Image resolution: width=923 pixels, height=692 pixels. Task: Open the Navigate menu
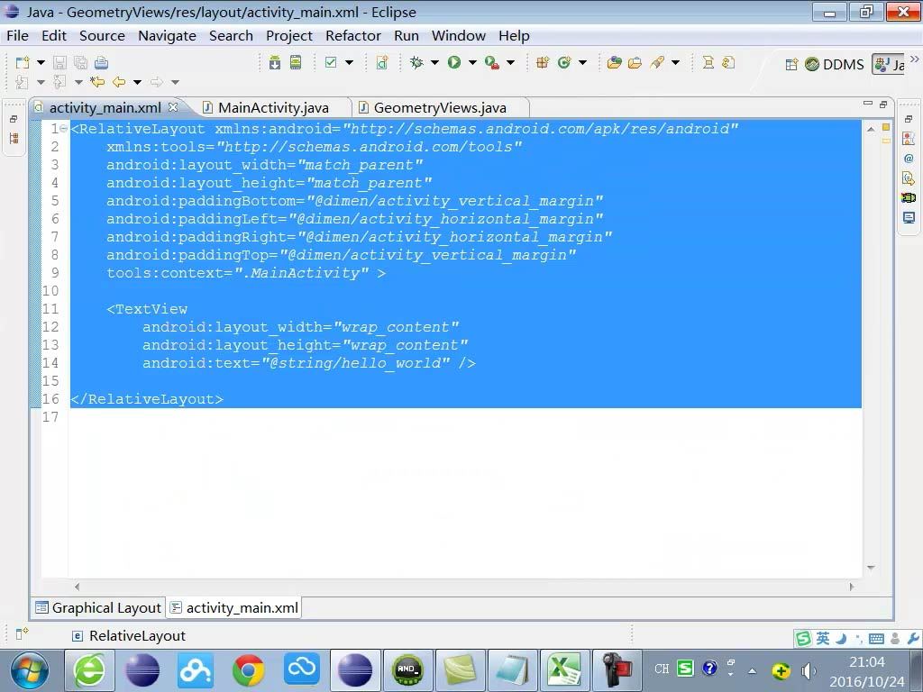coord(167,36)
